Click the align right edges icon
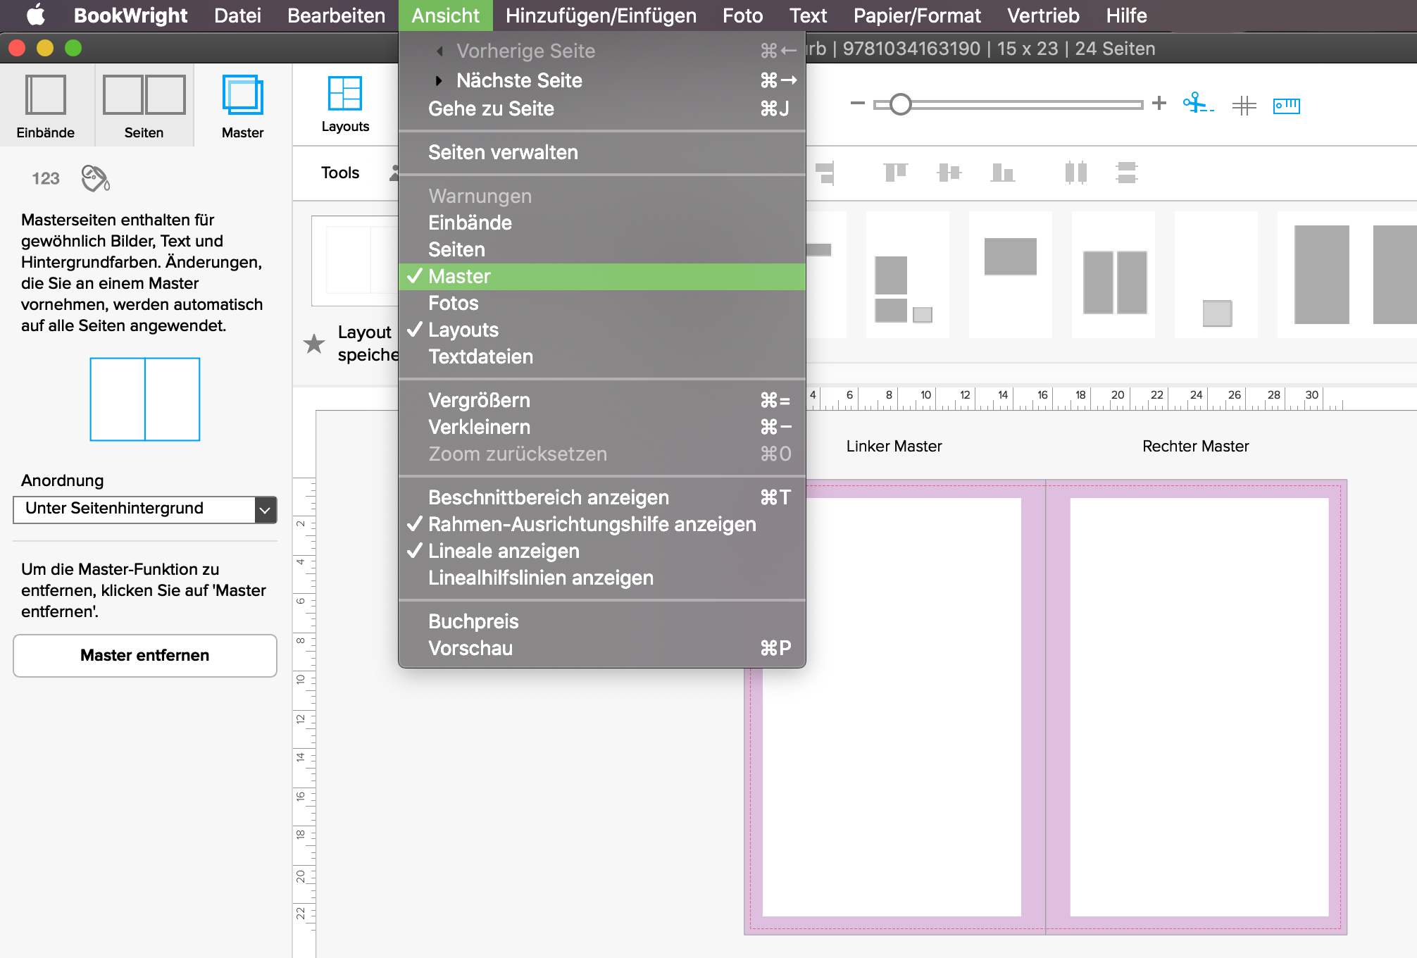Image resolution: width=1417 pixels, height=958 pixels. [x=825, y=172]
